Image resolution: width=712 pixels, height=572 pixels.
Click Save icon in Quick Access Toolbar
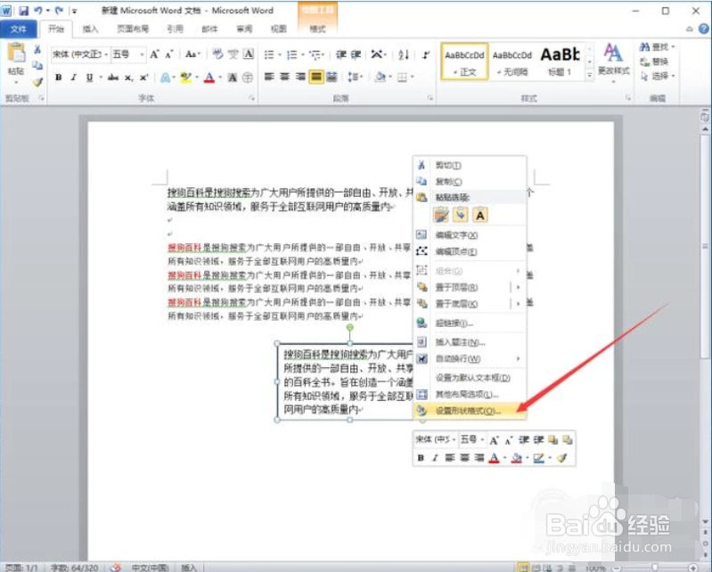coord(23,11)
